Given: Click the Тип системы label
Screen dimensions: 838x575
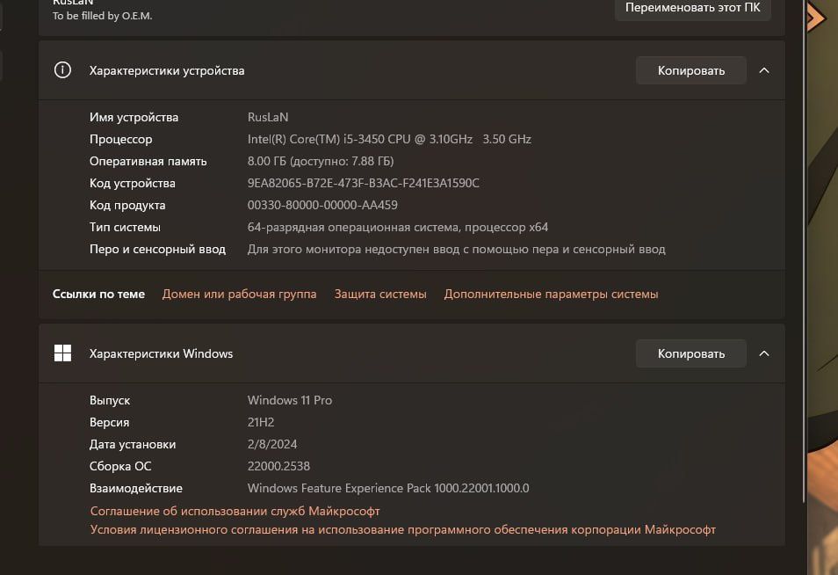Looking at the screenshot, I should (x=125, y=228).
